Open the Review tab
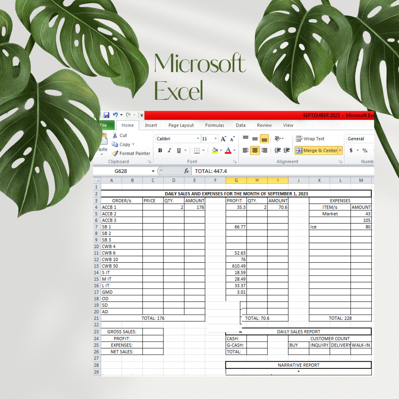 click(264, 125)
